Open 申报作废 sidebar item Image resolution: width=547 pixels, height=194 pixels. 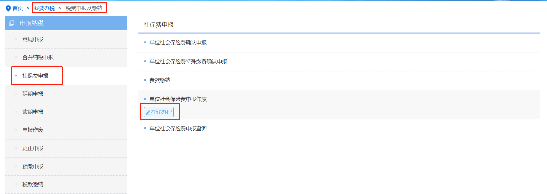click(33, 130)
